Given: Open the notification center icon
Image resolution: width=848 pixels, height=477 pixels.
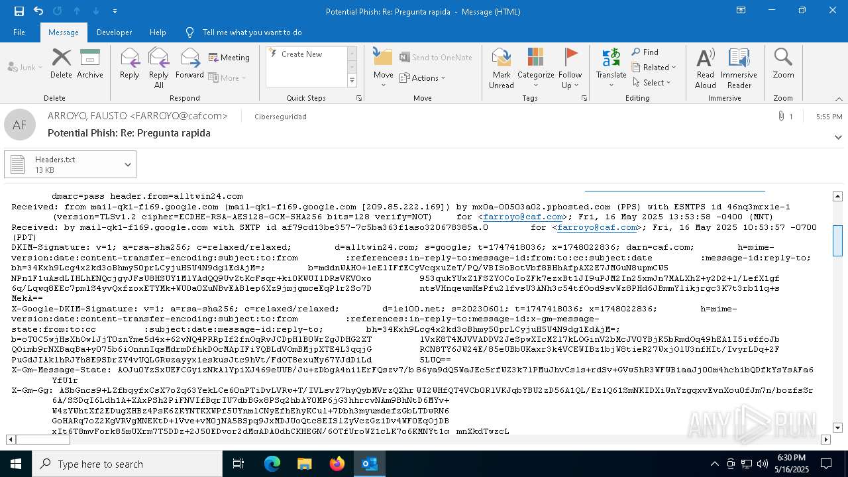Looking at the screenshot, I should [x=826, y=464].
